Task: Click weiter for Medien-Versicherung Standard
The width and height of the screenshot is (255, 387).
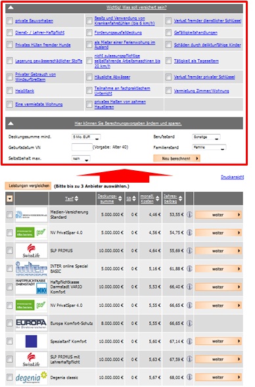Action: [218, 215]
